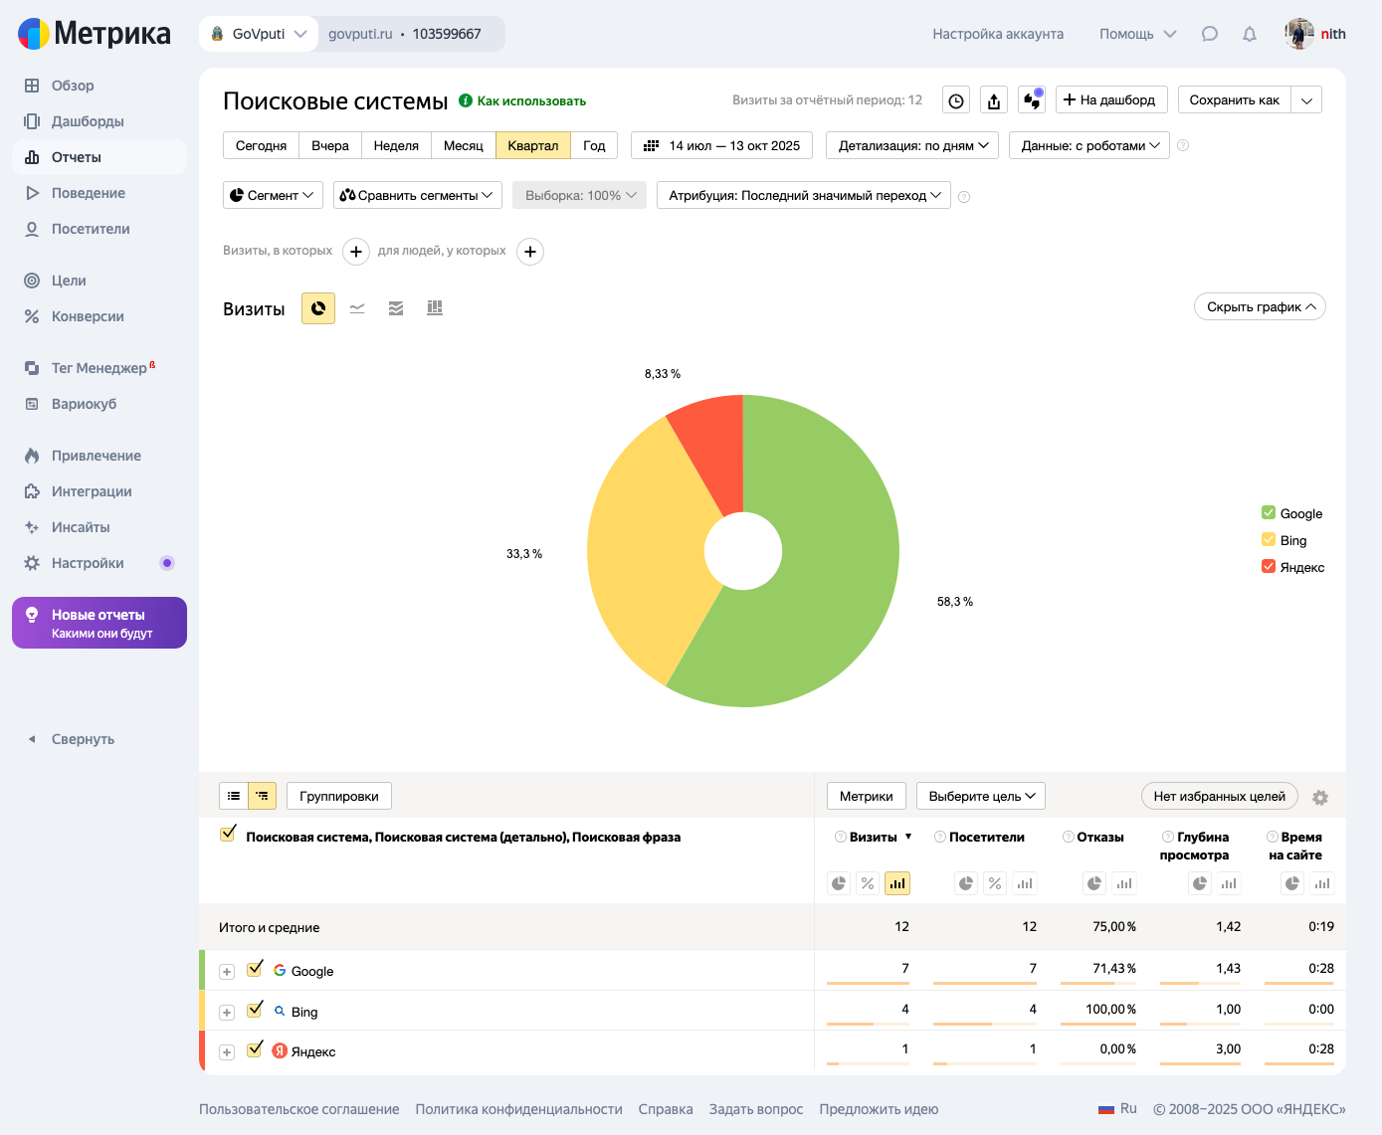Open the date range 14 июл — 13 окт 2025
Screen dimensions: 1382x1135
(x=722, y=145)
